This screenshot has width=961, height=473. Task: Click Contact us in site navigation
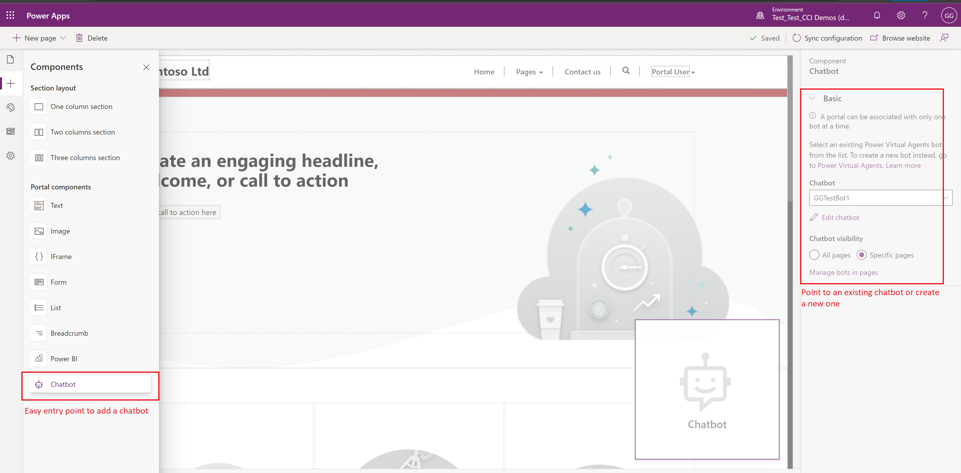(582, 72)
